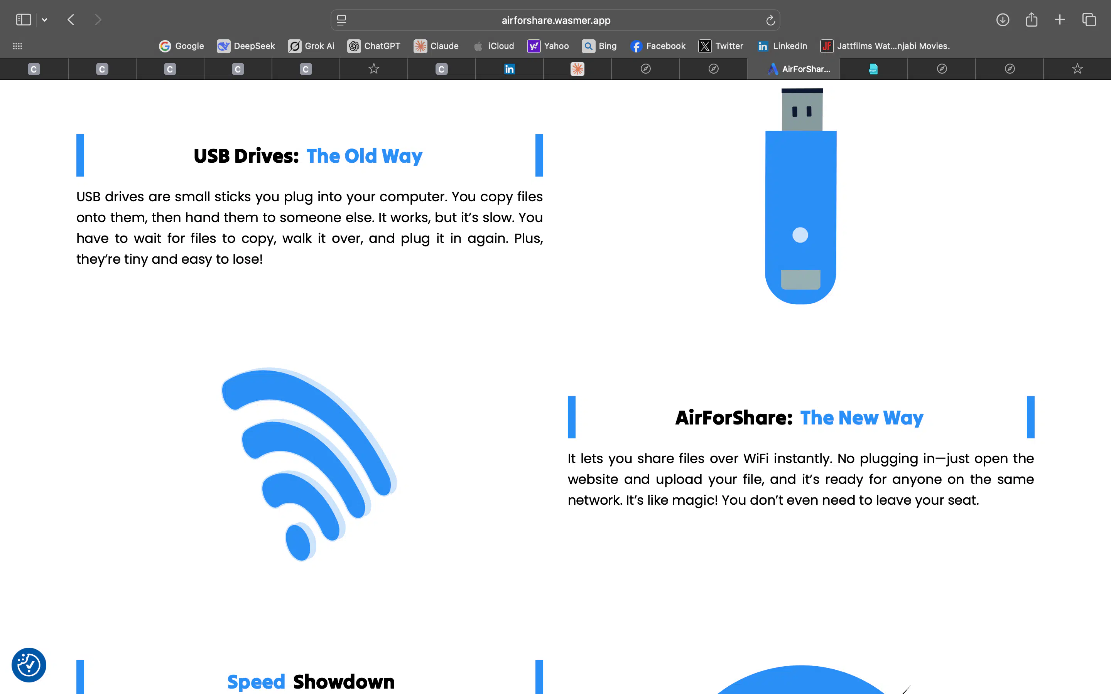Viewport: 1111px width, 694px height.
Task: Open a new tab with the plus icon
Action: 1060,20
